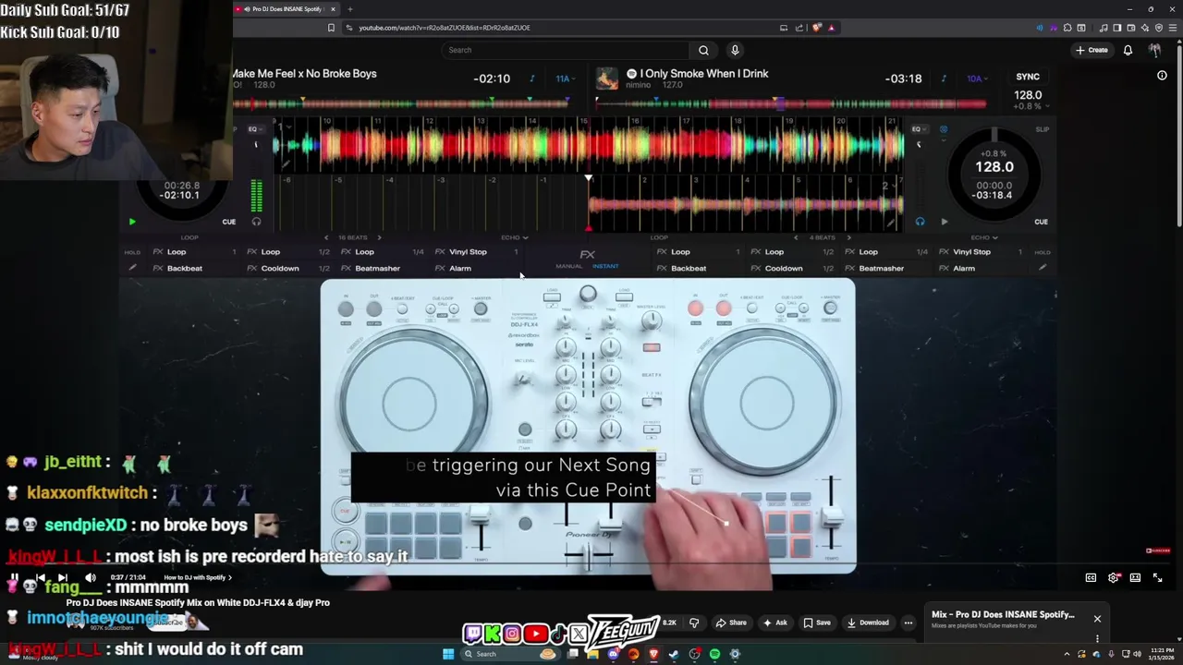Viewport: 1183px width, 665px height.
Task: Enter fullscreen on the YouTube player
Action: tap(1157, 577)
